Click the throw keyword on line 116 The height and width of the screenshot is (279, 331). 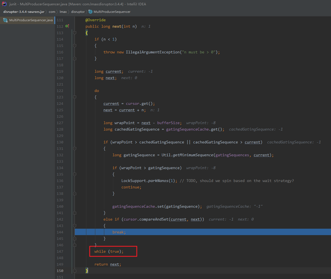(109, 52)
